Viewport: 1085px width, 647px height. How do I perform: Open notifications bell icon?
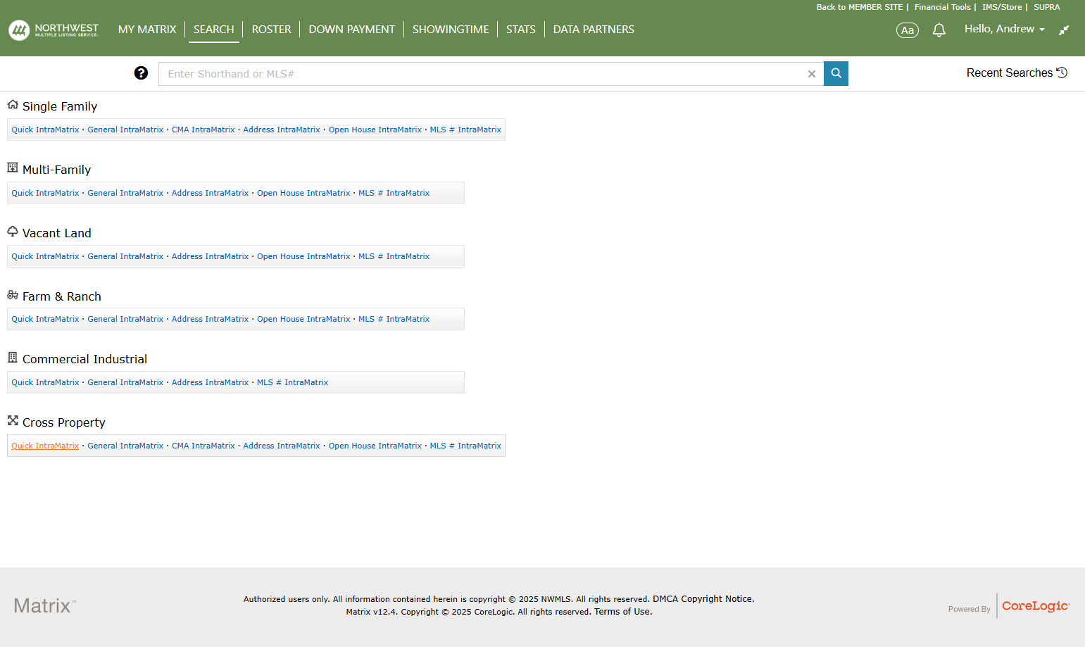coord(939,30)
